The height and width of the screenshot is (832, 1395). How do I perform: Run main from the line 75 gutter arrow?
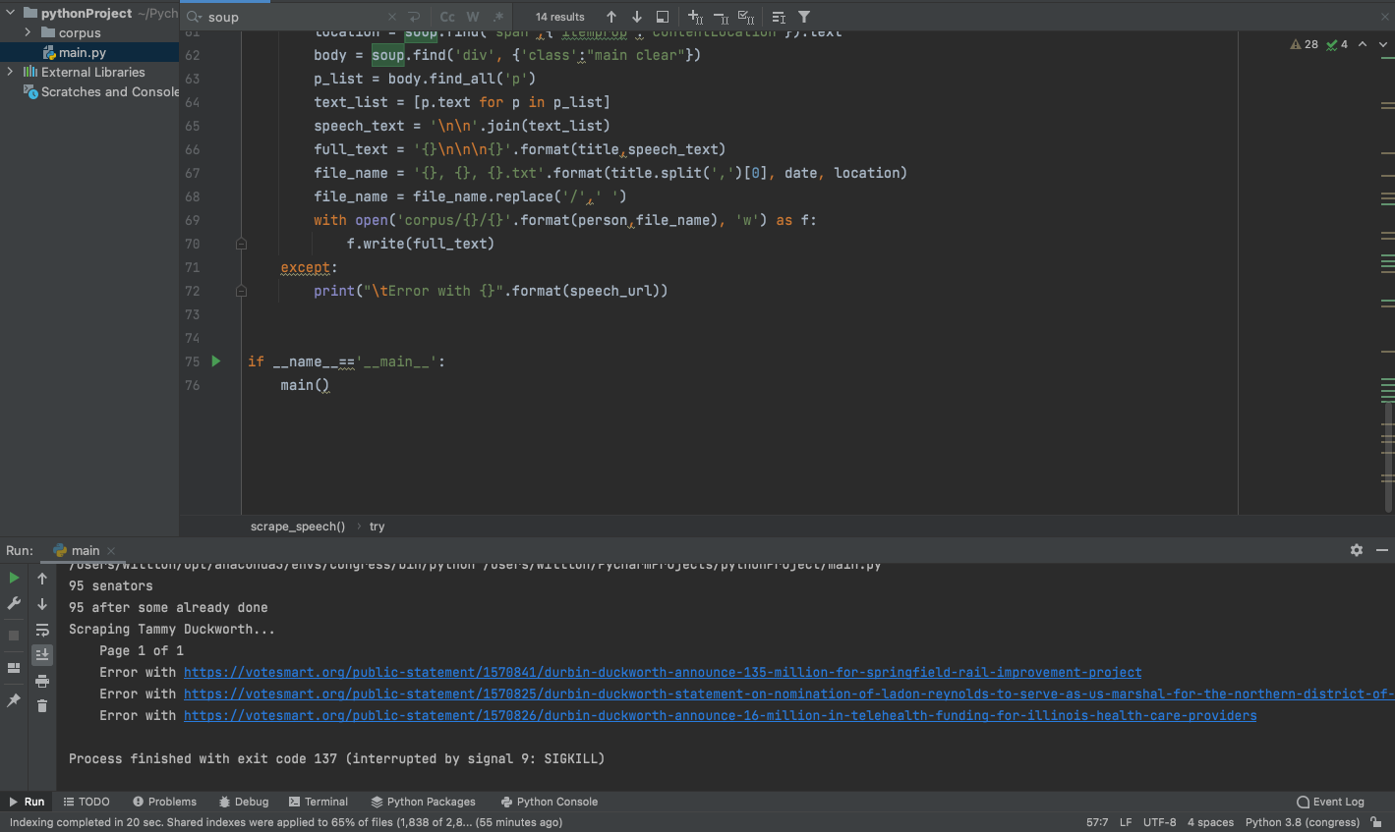point(216,361)
